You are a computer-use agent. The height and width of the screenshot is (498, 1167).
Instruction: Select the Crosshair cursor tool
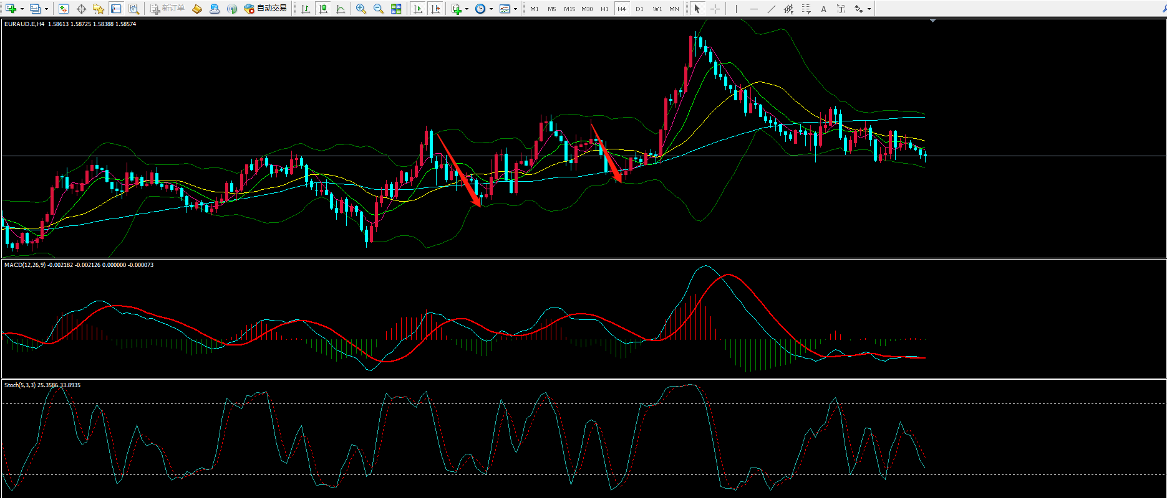pos(715,9)
